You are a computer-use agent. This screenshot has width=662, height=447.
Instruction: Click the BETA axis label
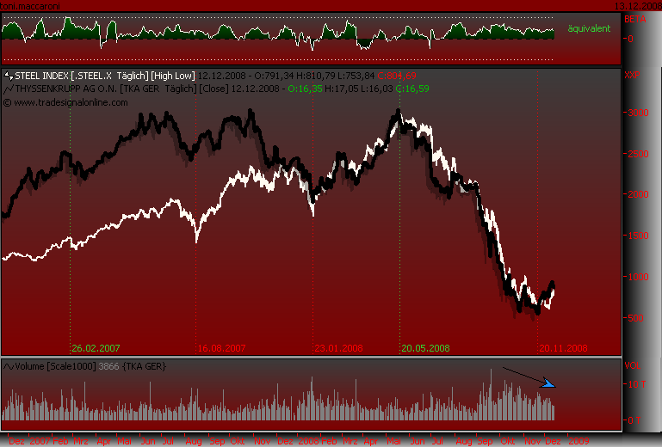[633, 18]
